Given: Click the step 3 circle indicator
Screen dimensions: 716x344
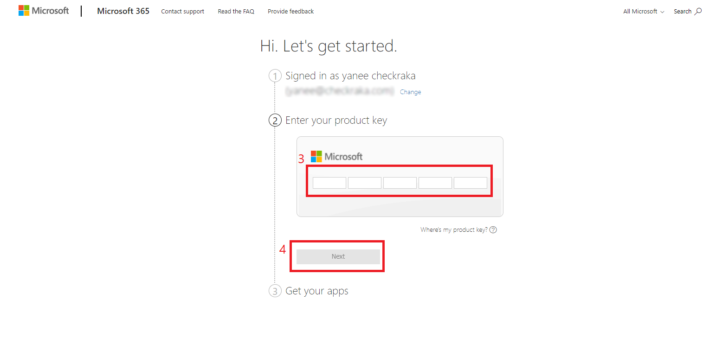Looking at the screenshot, I should (275, 291).
